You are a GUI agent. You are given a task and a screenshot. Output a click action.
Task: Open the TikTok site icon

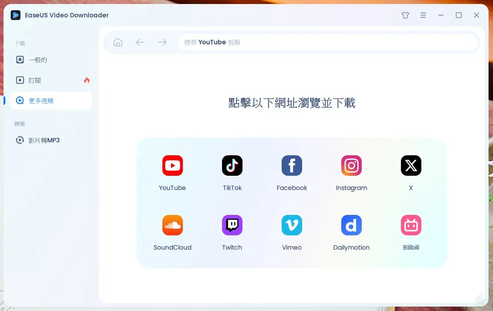pos(232,166)
